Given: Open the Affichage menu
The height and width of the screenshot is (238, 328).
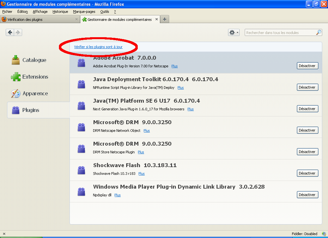Looking at the screenshot, I should pos(40,12).
